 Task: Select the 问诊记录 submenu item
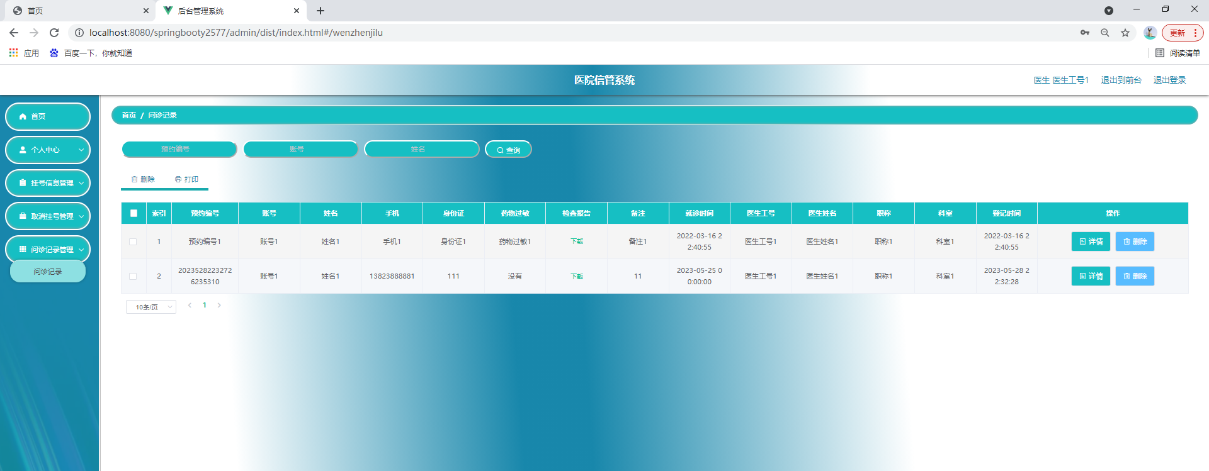pyautogui.click(x=48, y=272)
